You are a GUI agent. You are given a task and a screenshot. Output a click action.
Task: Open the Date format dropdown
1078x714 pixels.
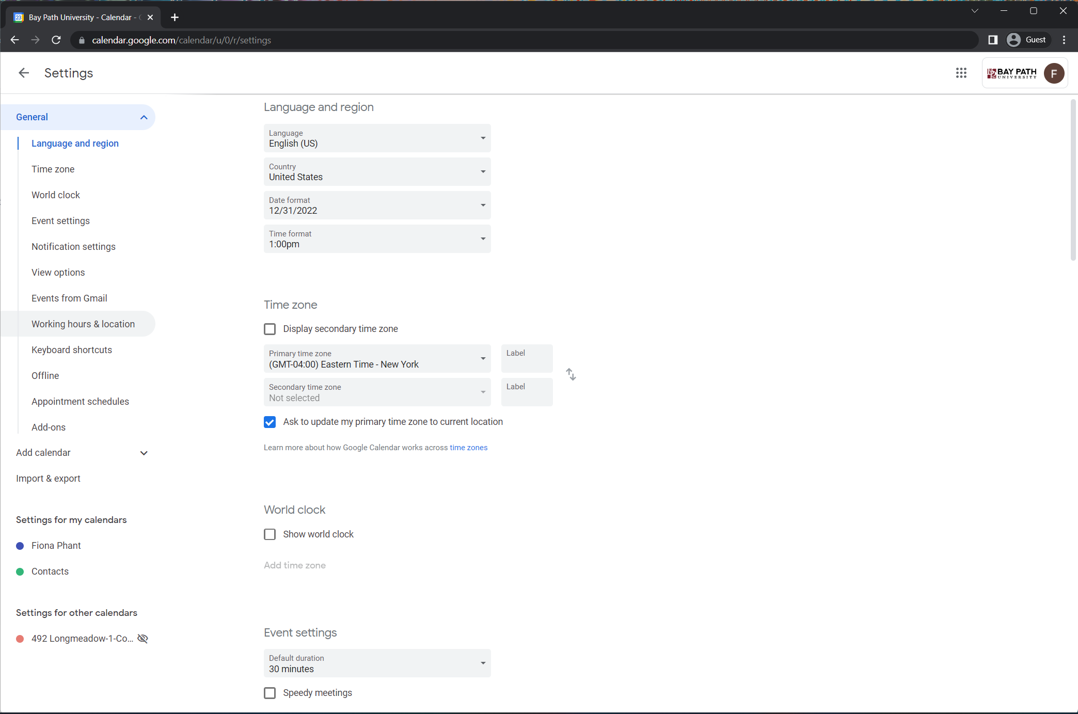tap(377, 205)
